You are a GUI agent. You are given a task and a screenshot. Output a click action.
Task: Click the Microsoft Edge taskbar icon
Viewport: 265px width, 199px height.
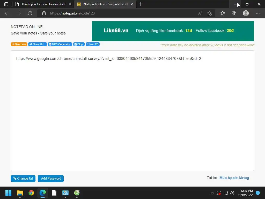(43, 193)
